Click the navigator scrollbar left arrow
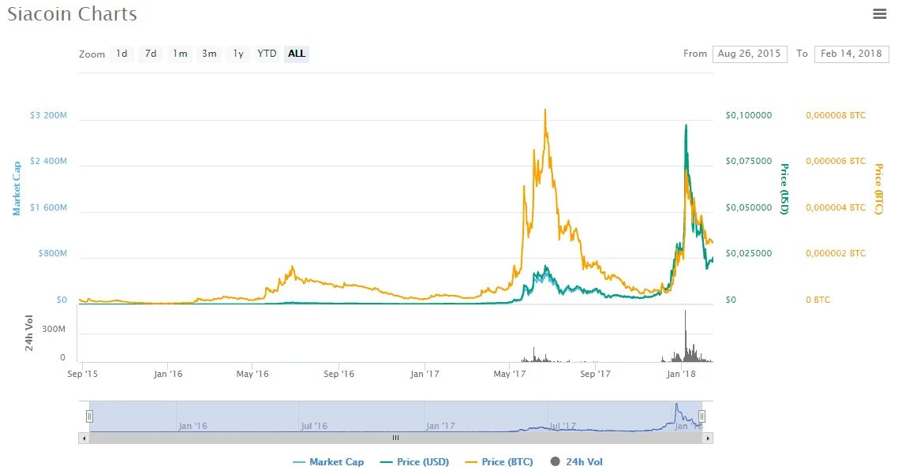 (84, 438)
